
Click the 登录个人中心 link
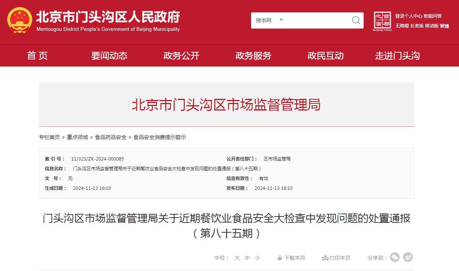pos(409,16)
